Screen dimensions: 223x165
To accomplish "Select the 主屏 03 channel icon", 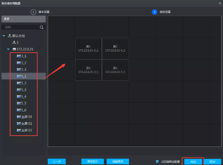I will pyautogui.click(x=19, y=130).
